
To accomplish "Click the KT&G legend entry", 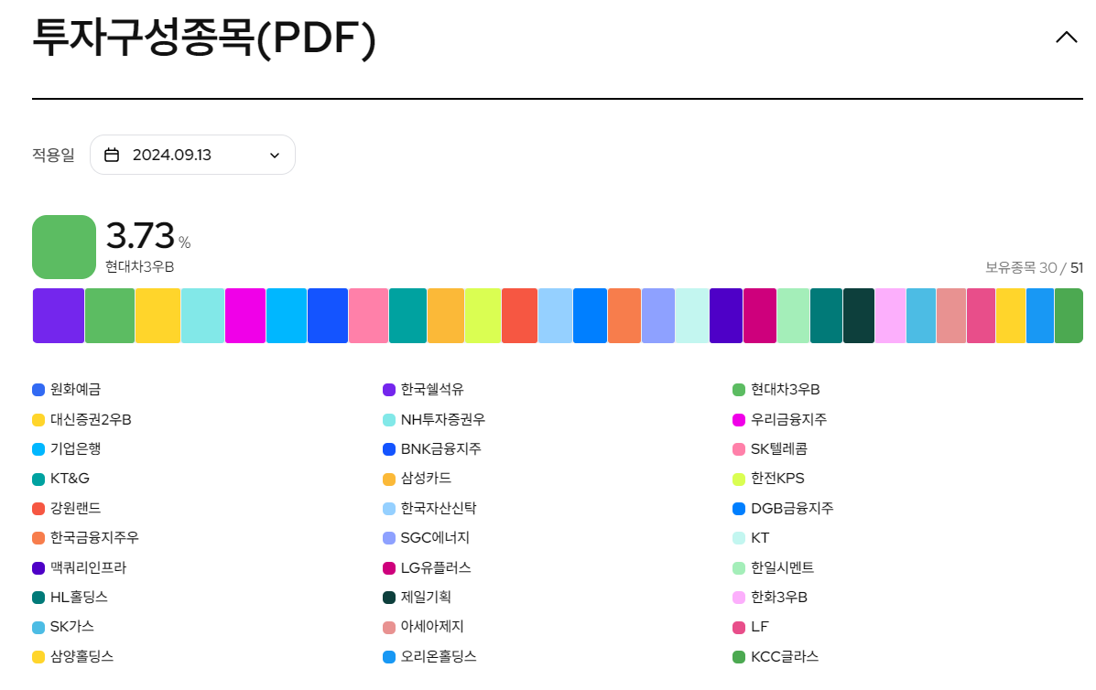I will pos(61,479).
